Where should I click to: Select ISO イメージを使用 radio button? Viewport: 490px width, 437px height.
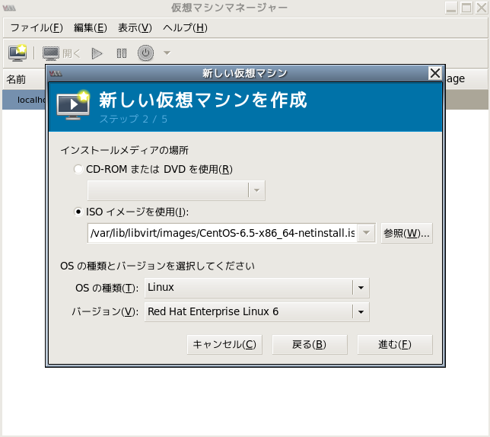tap(78, 212)
